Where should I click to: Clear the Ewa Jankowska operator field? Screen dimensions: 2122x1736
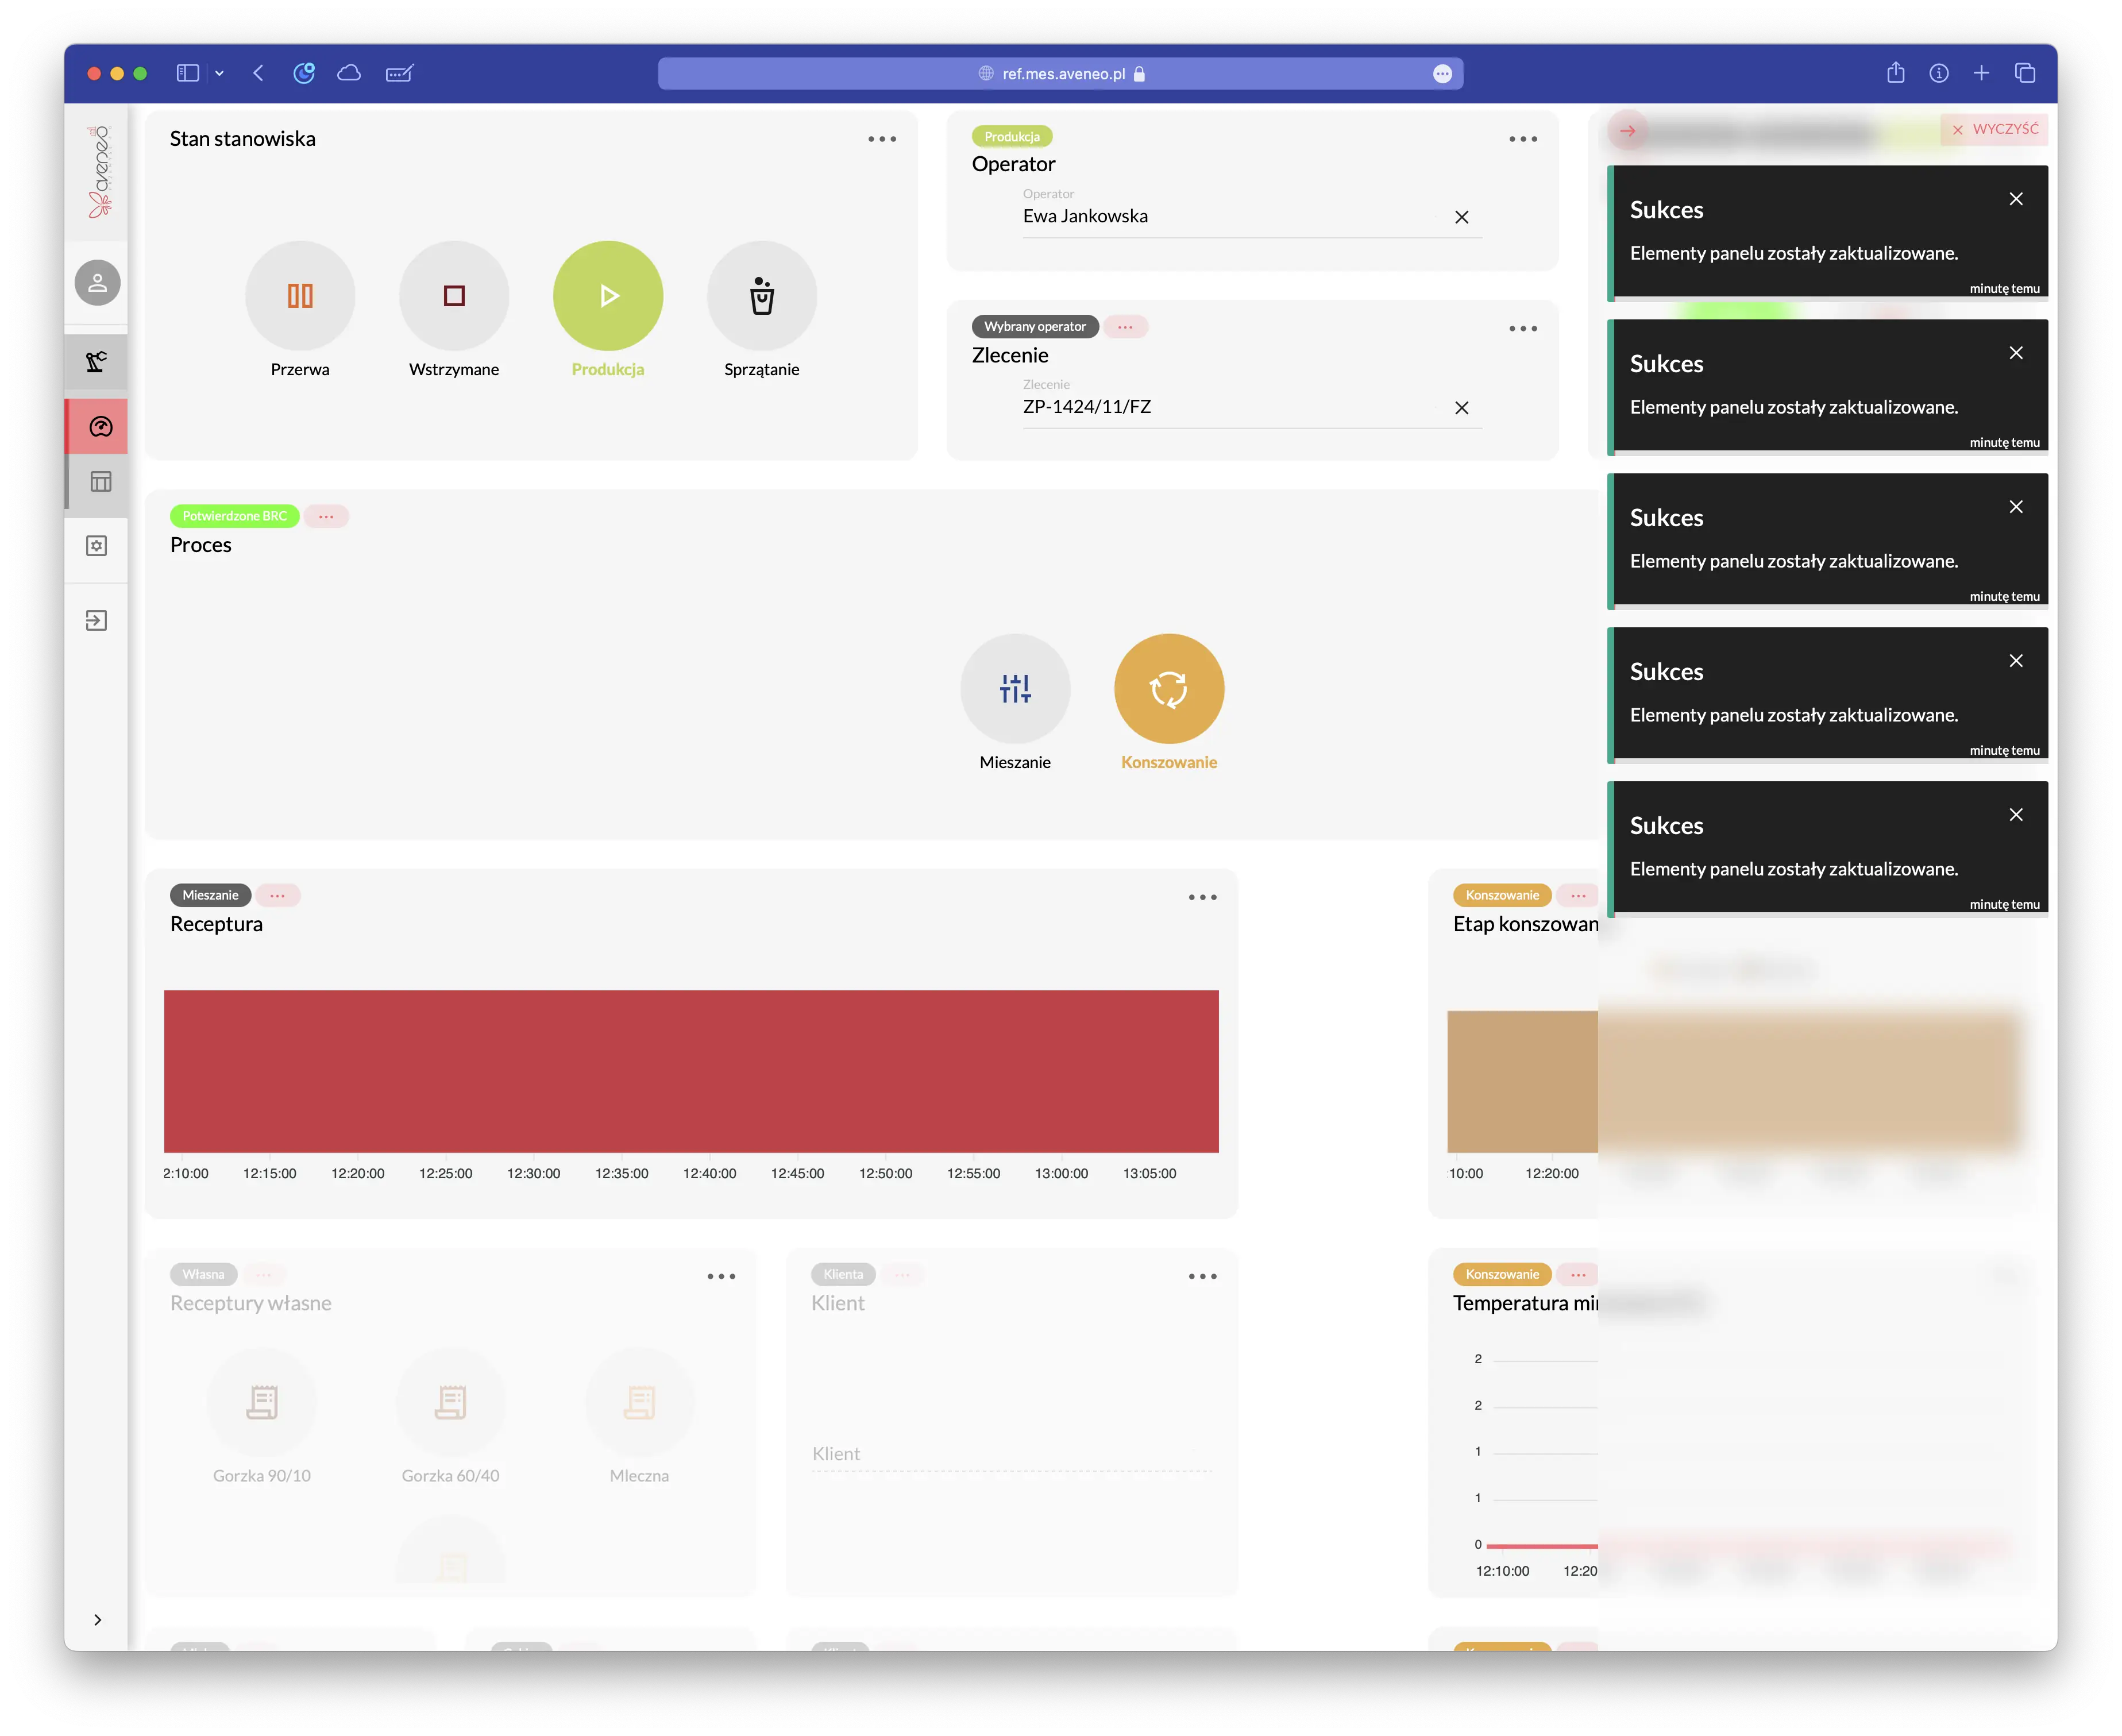click(x=1461, y=217)
